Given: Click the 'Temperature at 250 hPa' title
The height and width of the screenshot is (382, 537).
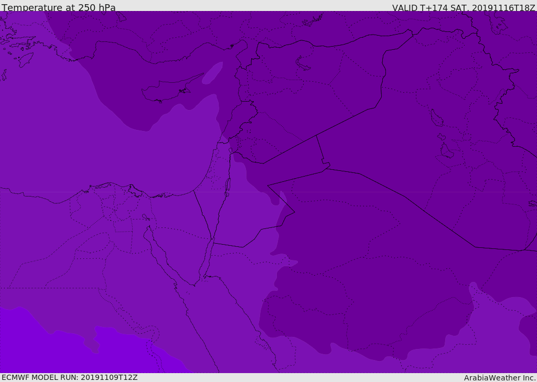Looking at the screenshot, I should (59, 7).
